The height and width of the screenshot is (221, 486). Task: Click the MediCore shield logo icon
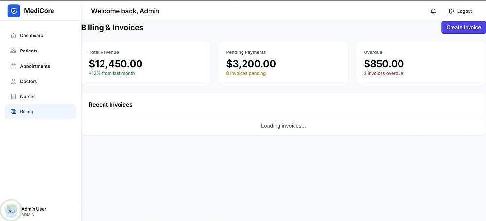(x=14, y=11)
